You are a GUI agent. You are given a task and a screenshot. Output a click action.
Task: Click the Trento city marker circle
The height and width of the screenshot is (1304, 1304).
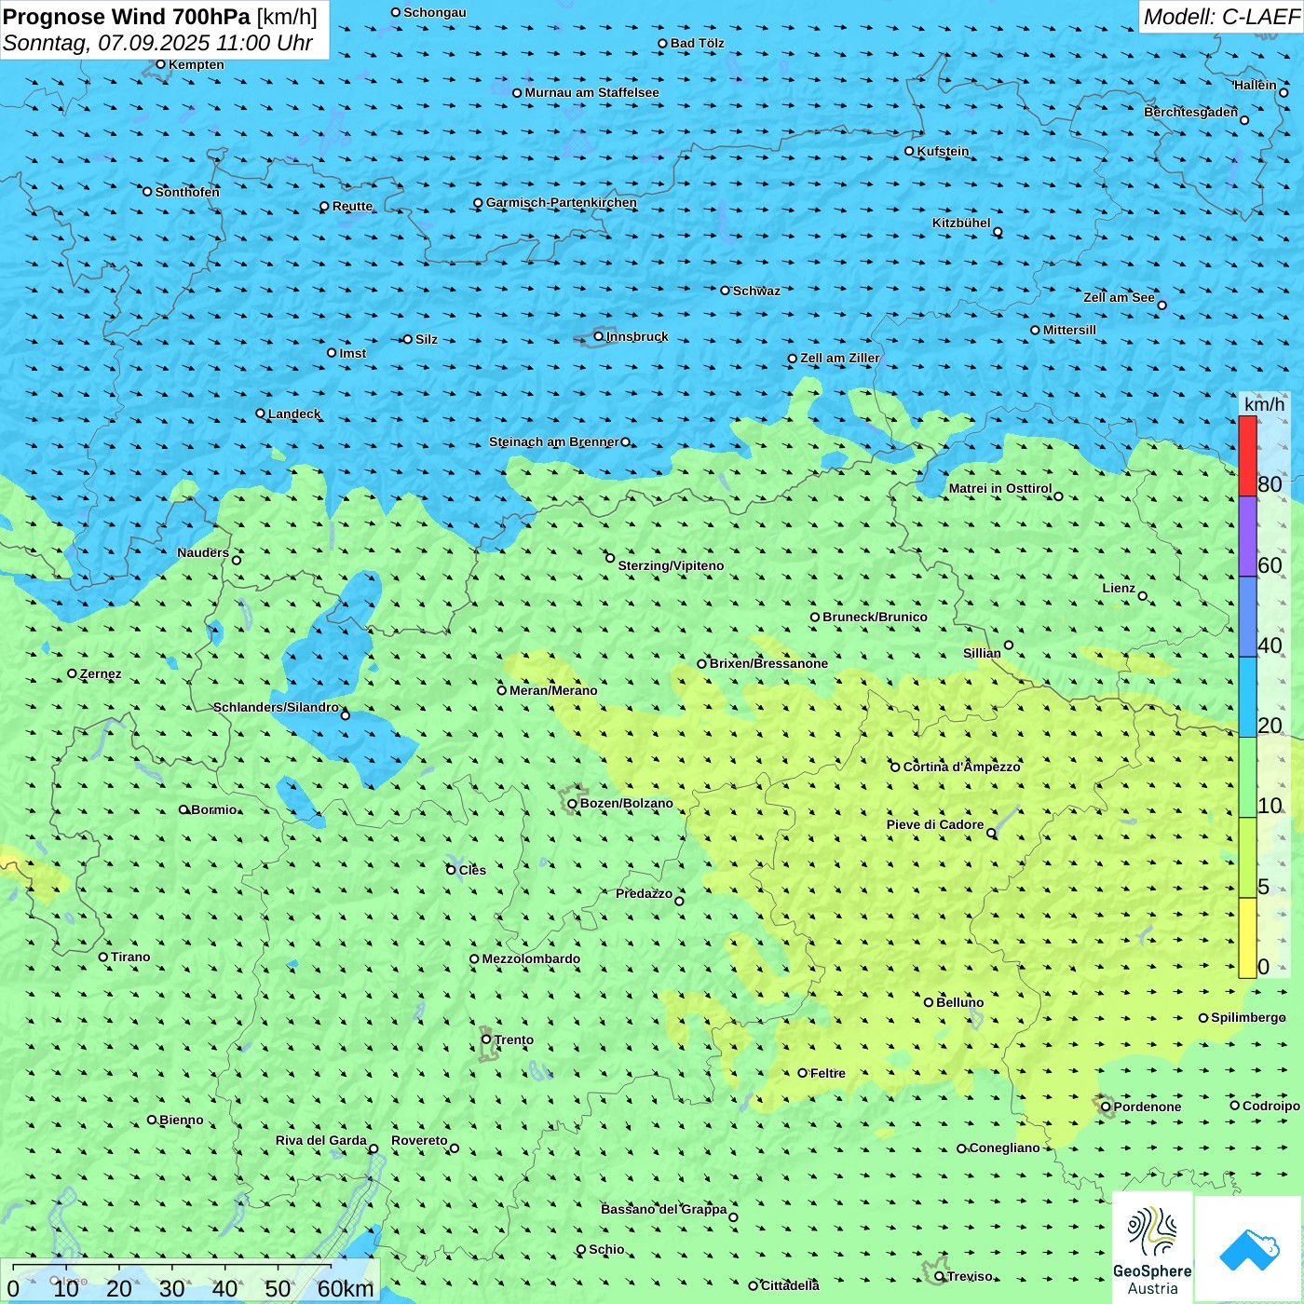[x=486, y=1039]
